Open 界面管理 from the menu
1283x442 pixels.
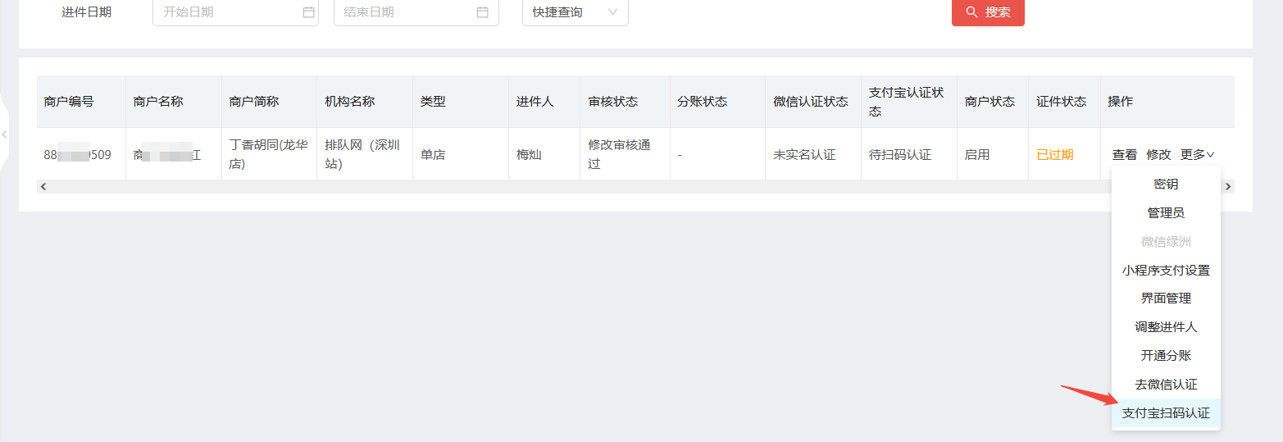coord(1166,298)
